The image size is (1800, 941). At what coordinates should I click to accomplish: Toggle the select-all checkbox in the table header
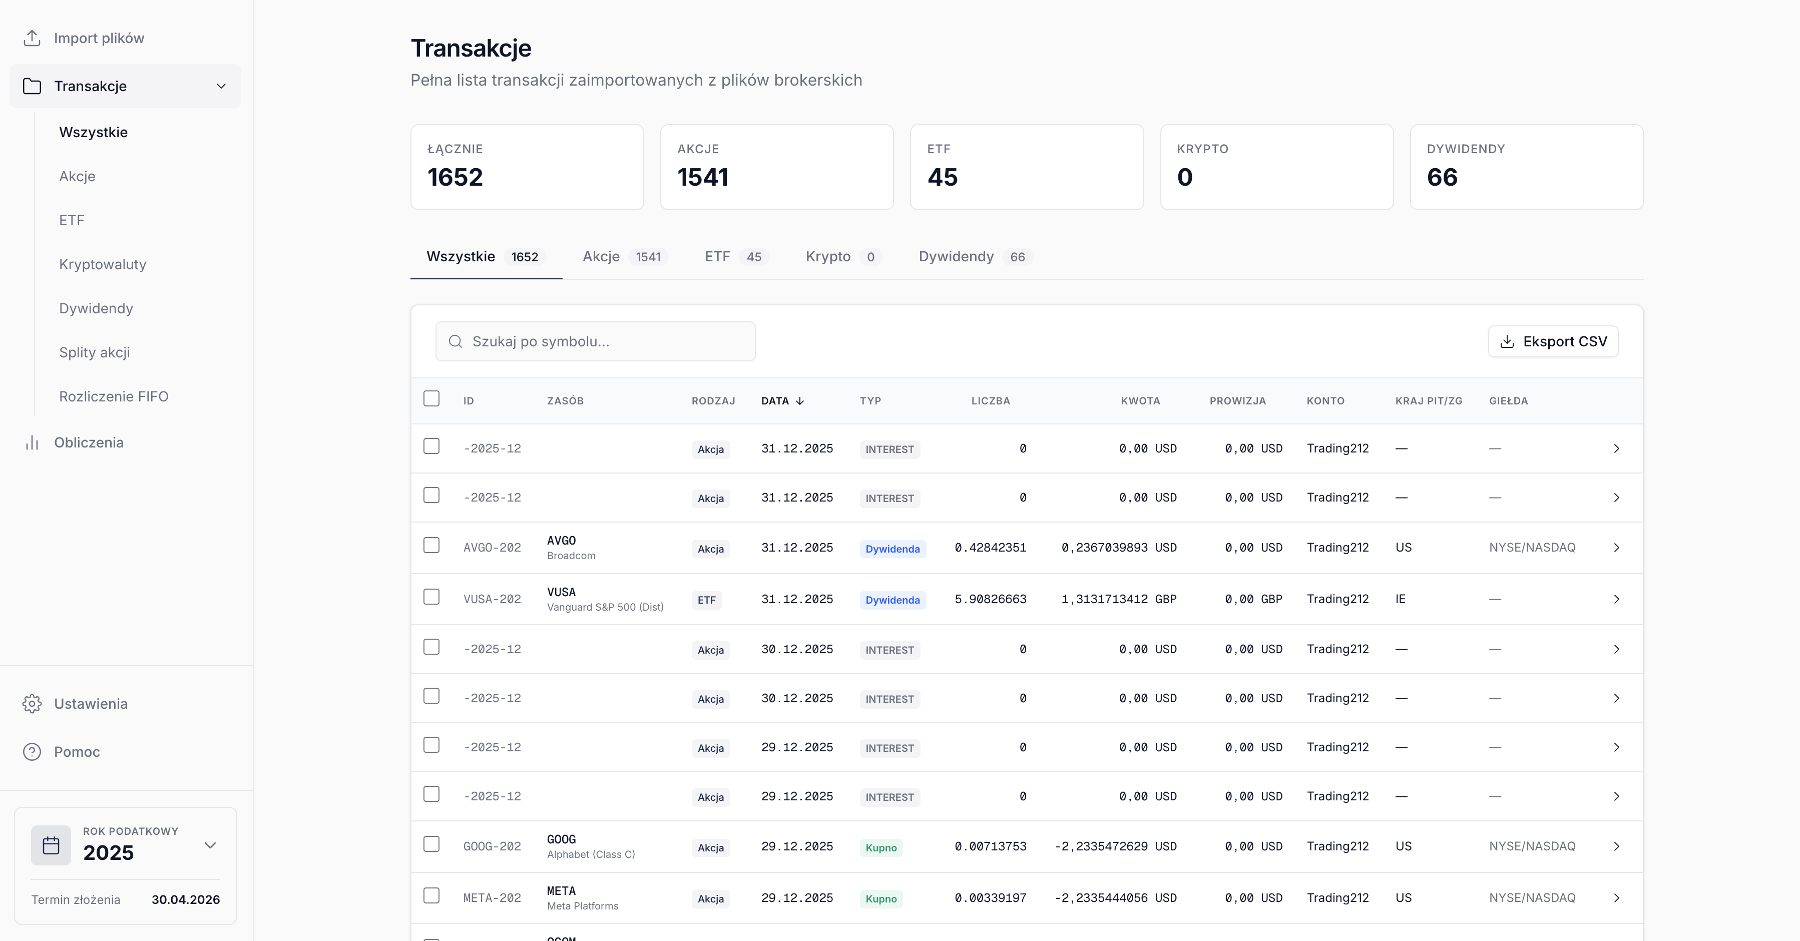(x=431, y=399)
